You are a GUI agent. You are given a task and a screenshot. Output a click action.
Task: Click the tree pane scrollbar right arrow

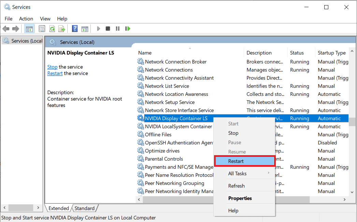38,208
